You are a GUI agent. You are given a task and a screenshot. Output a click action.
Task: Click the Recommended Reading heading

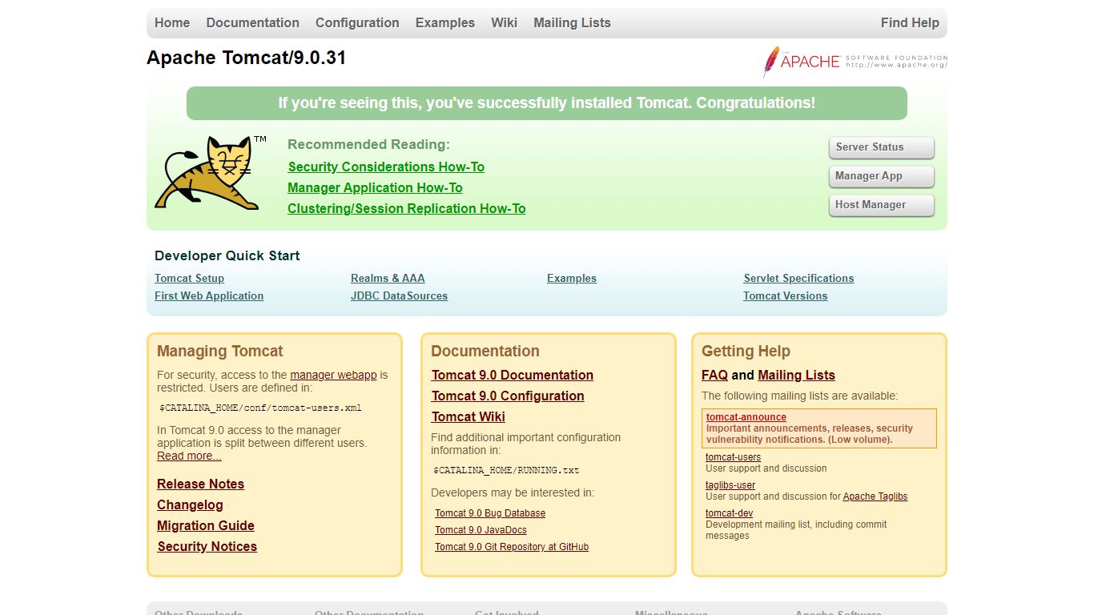pos(368,144)
